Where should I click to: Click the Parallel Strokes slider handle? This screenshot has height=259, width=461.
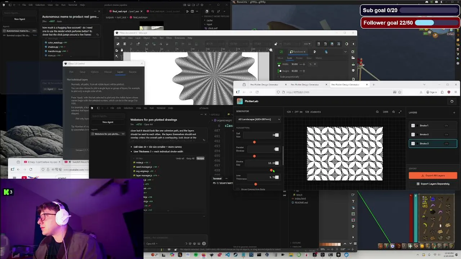254,156
